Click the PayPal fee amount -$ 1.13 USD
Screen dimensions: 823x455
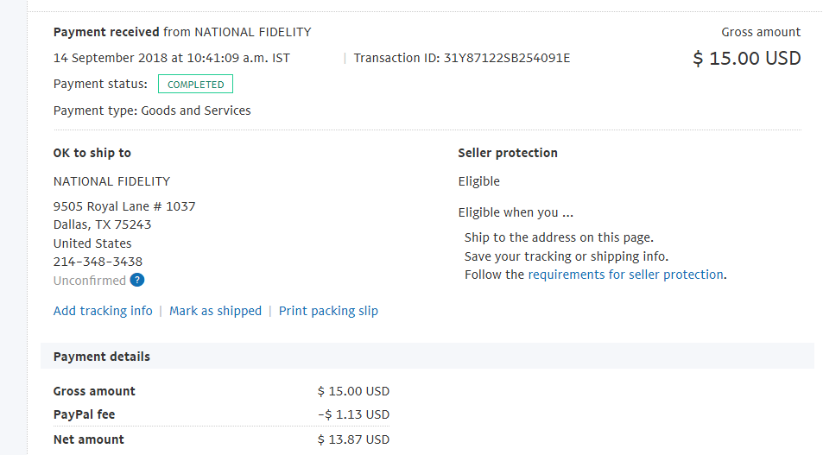pyautogui.click(x=353, y=414)
